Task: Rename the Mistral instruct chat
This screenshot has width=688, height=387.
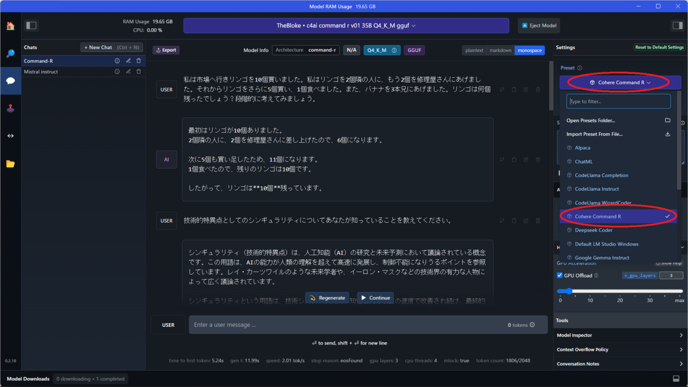Action: 128,72
